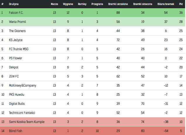Screen dimensions: 186x135
Task: Select PS Flower team row
Action: 92,58
